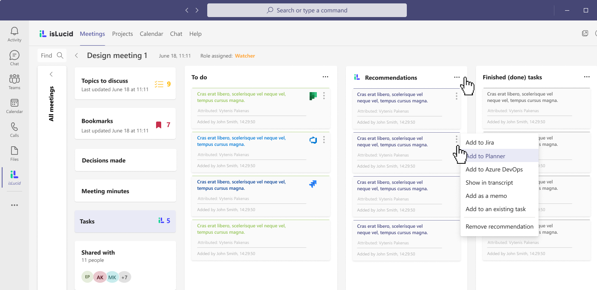Screen dimensions: 597x290
Task: Click Jira icon on third To do card
Action: [313, 184]
